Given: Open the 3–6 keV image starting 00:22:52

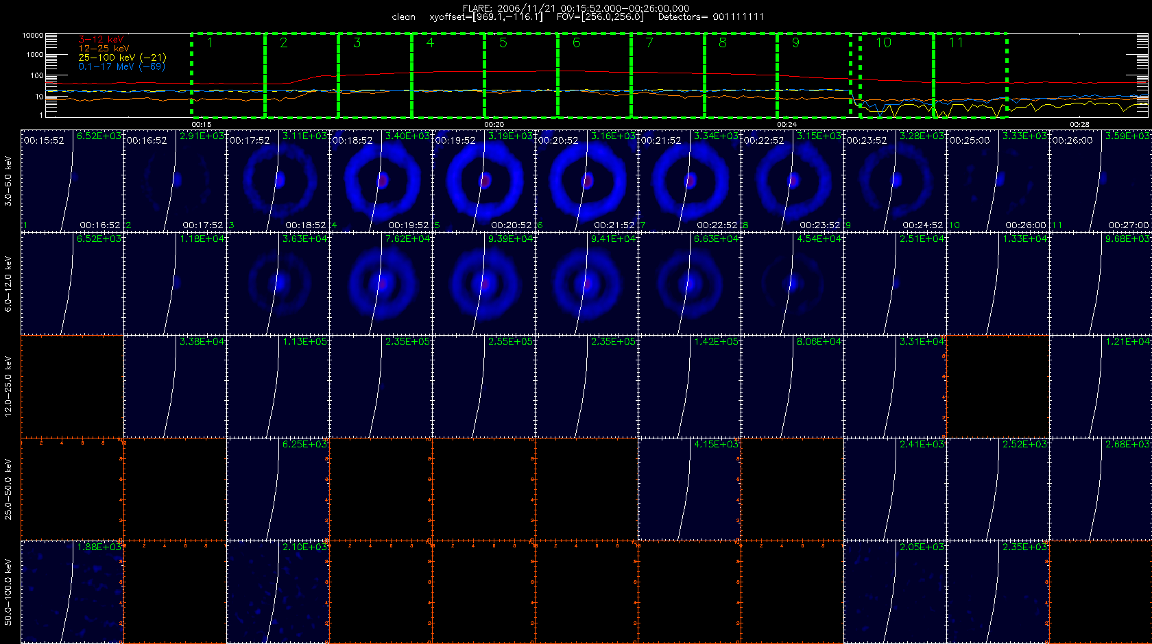Looking at the screenshot, I should coord(792,181).
